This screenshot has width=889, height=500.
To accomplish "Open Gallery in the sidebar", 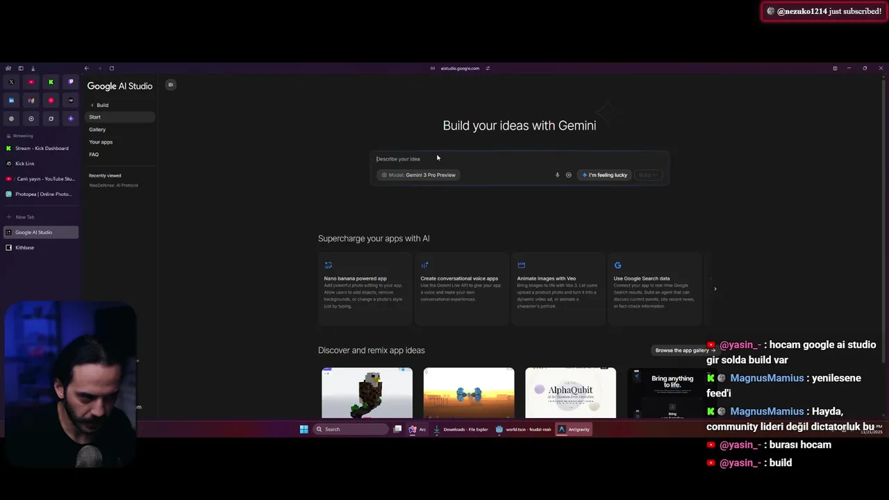I will 97,129.
